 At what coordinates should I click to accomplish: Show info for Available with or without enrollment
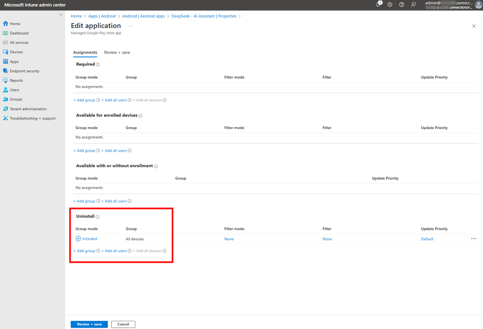[156, 166]
